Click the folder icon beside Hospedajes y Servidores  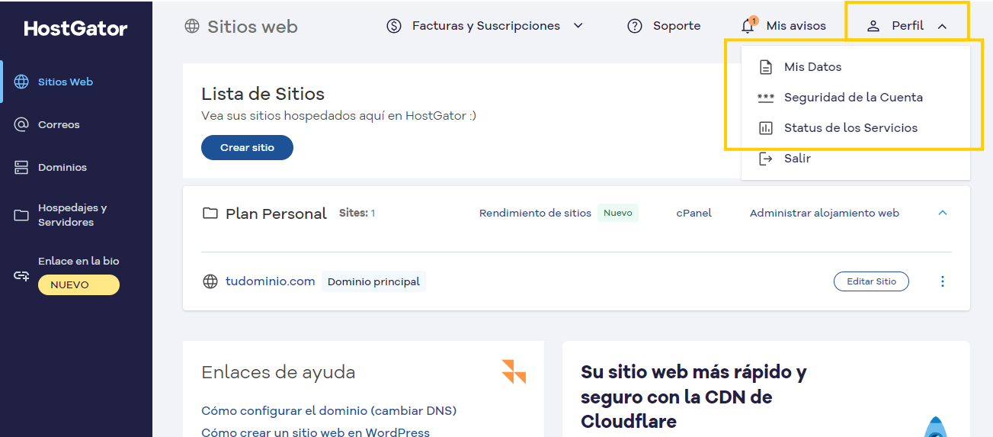(21, 215)
